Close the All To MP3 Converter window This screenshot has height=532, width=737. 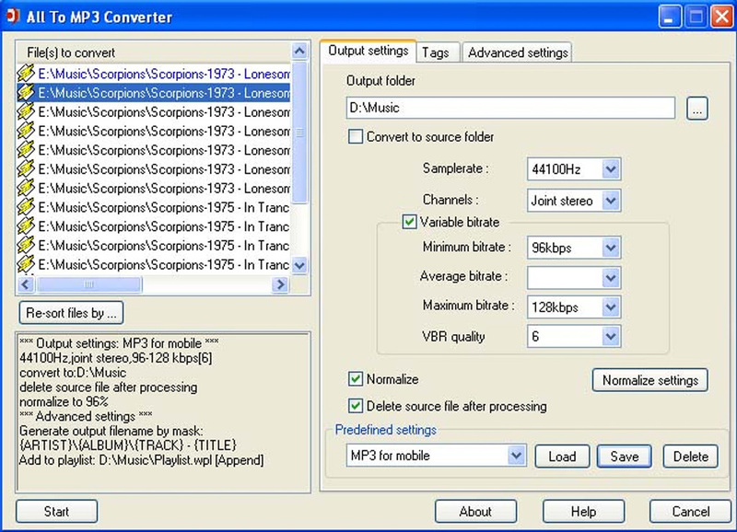coord(722,17)
